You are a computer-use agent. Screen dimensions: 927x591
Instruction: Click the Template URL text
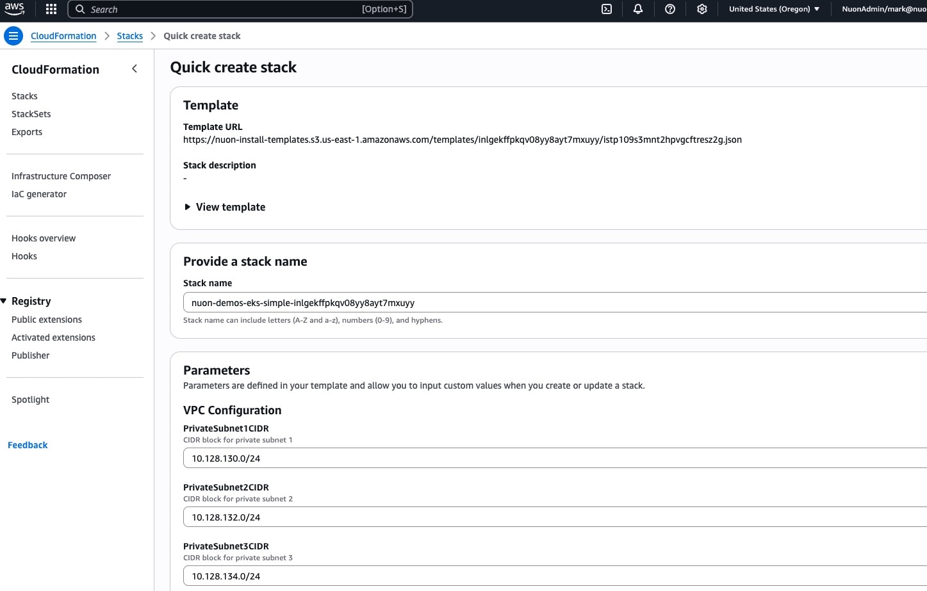pos(463,140)
